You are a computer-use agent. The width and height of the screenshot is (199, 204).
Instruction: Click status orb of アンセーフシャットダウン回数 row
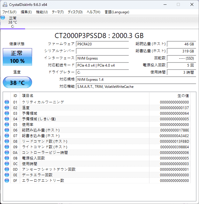tap(7, 169)
